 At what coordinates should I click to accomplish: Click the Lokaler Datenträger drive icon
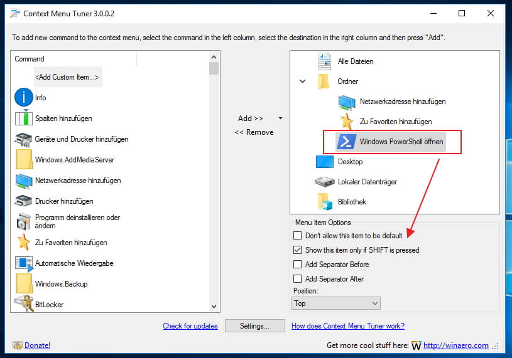click(x=324, y=181)
